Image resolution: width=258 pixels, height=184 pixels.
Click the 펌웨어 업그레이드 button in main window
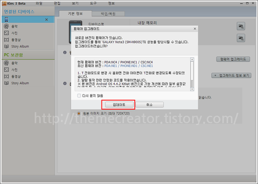233,59
